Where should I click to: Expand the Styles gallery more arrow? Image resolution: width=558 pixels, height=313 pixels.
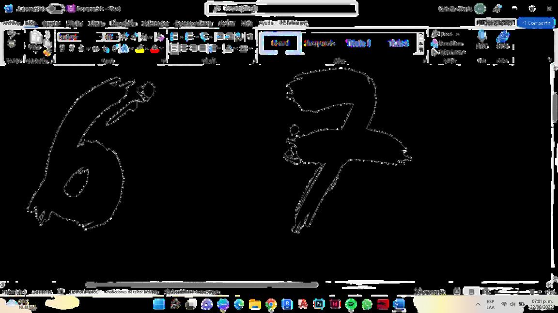(421, 51)
